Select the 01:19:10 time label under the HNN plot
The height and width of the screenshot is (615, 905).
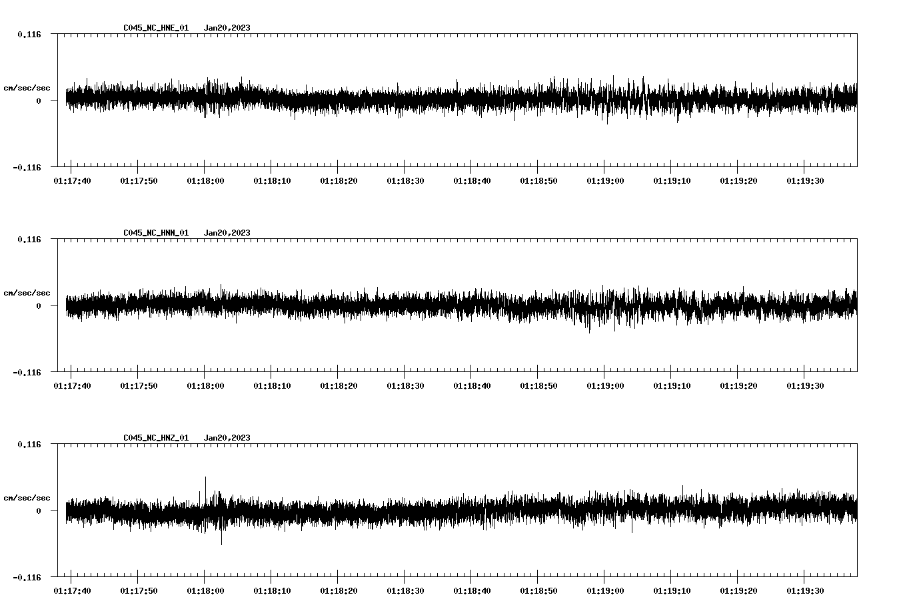[672, 386]
